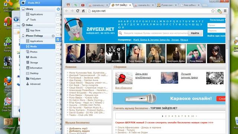Click Chrome back arrow button

pyautogui.click(x=67, y=11)
